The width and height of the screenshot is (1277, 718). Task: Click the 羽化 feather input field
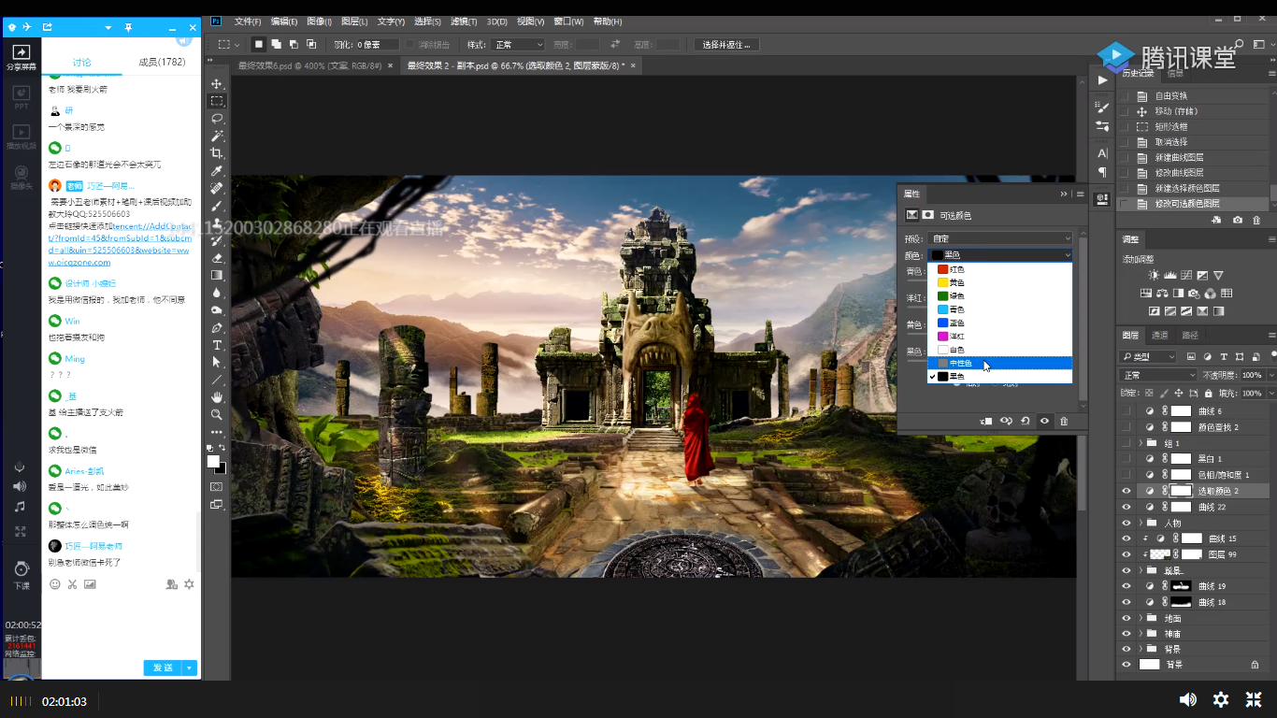(x=377, y=44)
